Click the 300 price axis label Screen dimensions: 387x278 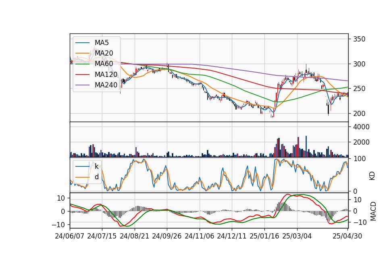pos(359,64)
